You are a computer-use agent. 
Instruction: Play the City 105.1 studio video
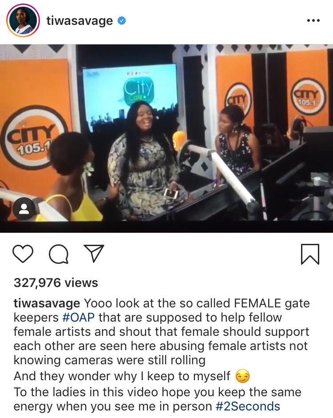tap(166, 138)
